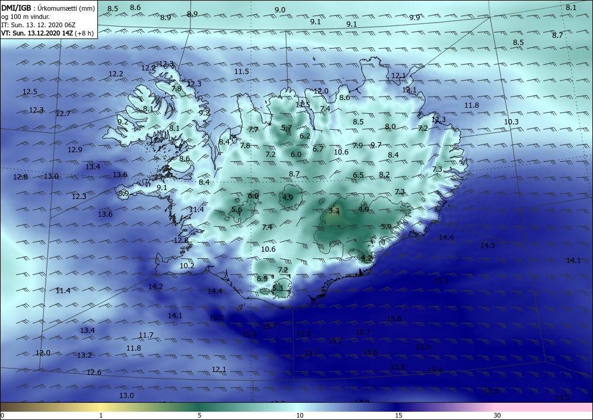Click the 9.9 value near the top
Viewport: 593px width, 420px height.
(415, 17)
